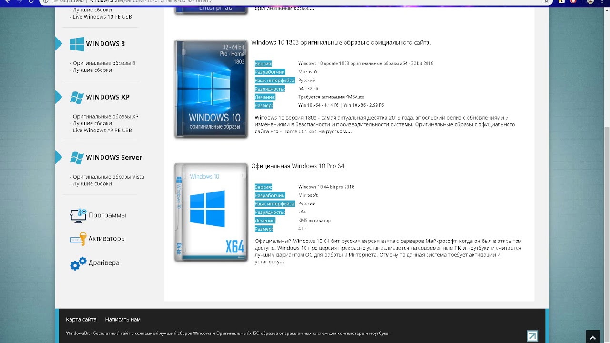Click the Windows 10 X64 box cover thumbnail
This screenshot has width=610, height=343.
coord(211,212)
